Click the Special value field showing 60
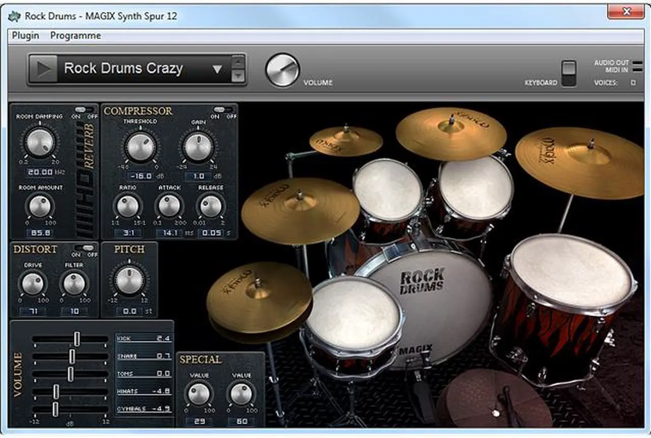Screen dimensions: 651x438 [x=241, y=421]
